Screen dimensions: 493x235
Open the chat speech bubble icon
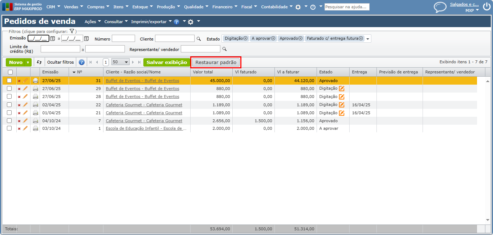pos(440,7)
